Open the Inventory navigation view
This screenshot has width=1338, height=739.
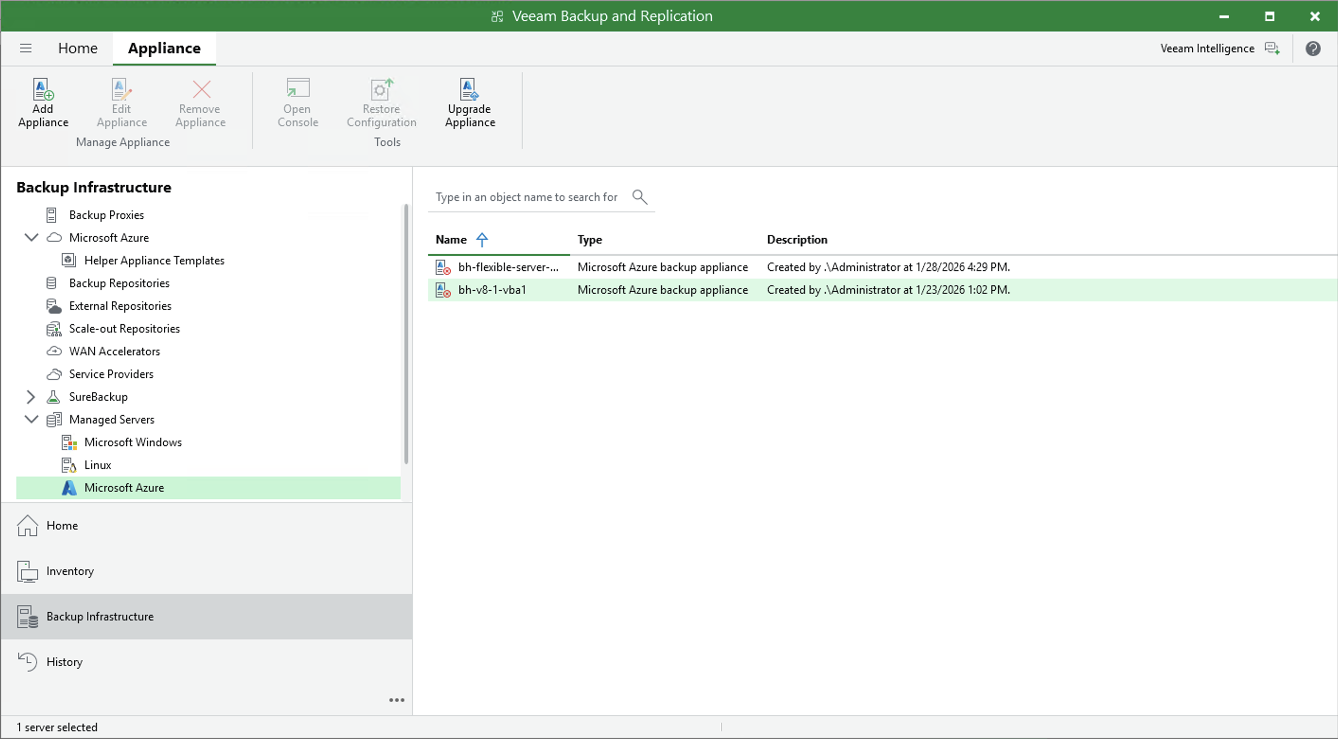[x=207, y=571]
